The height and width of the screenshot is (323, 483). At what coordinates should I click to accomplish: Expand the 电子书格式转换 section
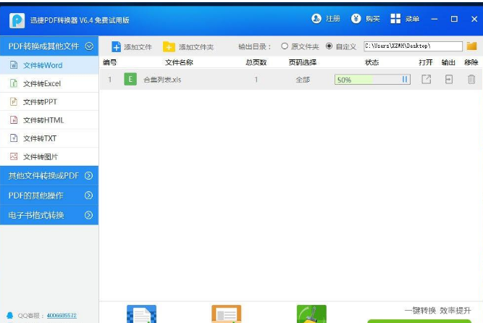click(89, 215)
